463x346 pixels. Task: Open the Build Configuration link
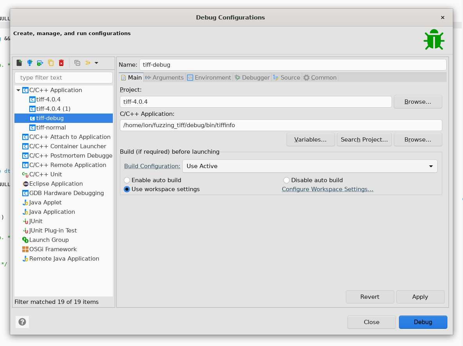(x=152, y=166)
